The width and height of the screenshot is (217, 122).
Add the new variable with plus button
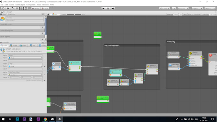click(x=45, y=80)
